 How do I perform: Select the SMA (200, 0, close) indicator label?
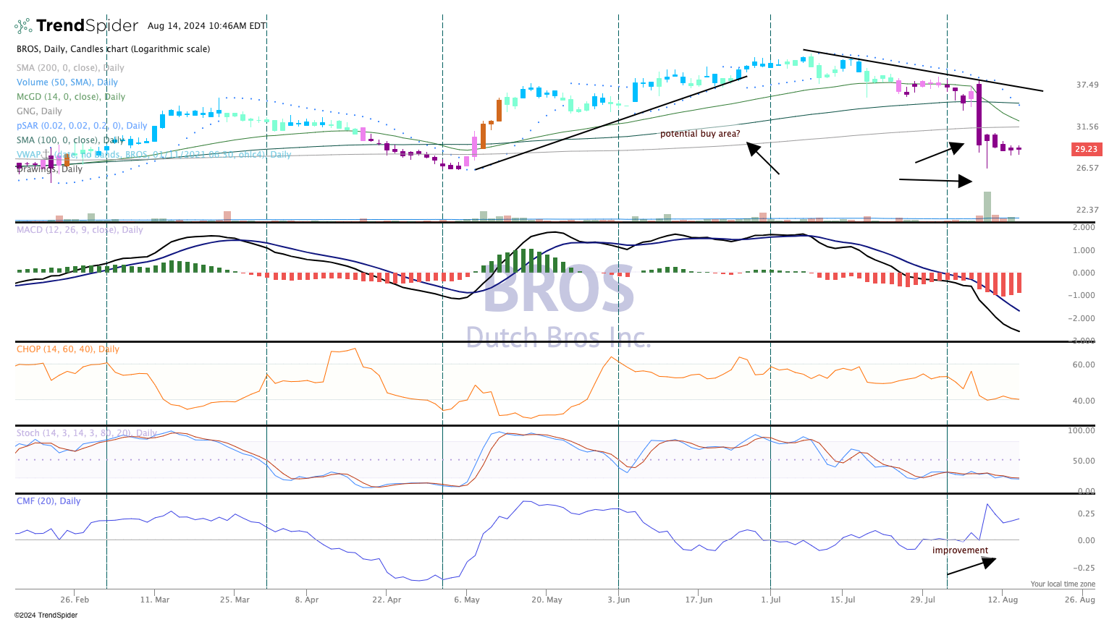[70, 68]
